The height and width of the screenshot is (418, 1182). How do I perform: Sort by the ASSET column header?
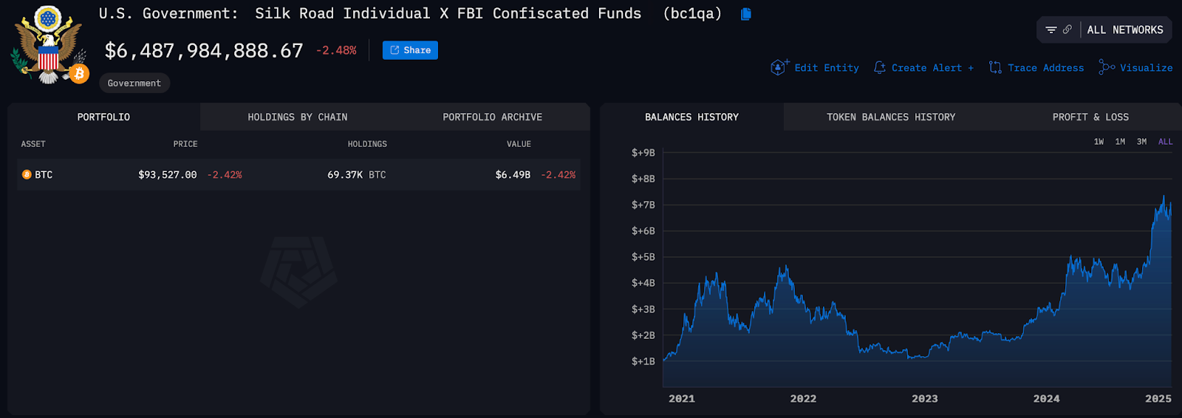33,144
